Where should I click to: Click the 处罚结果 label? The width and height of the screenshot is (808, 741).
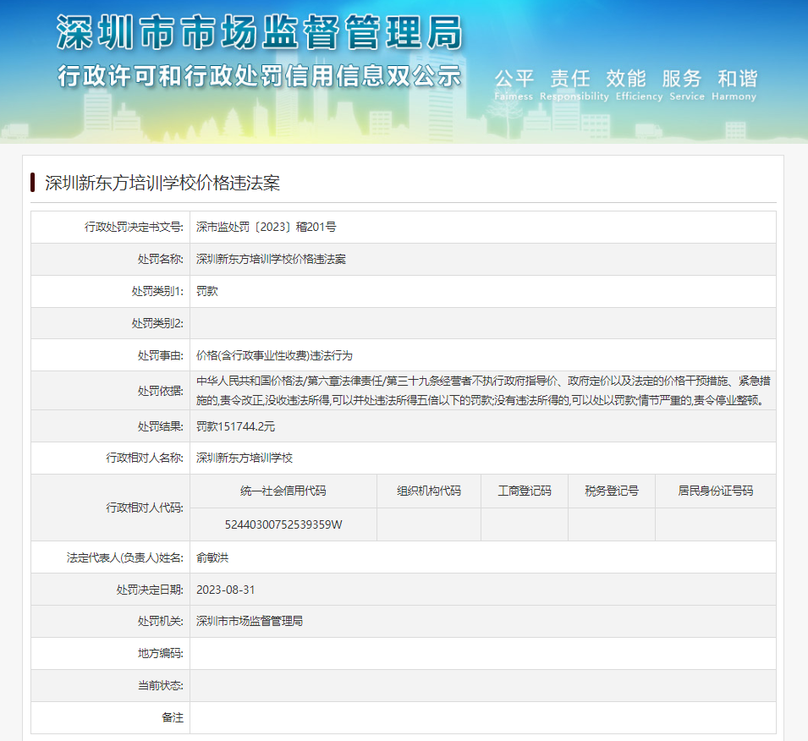point(160,426)
